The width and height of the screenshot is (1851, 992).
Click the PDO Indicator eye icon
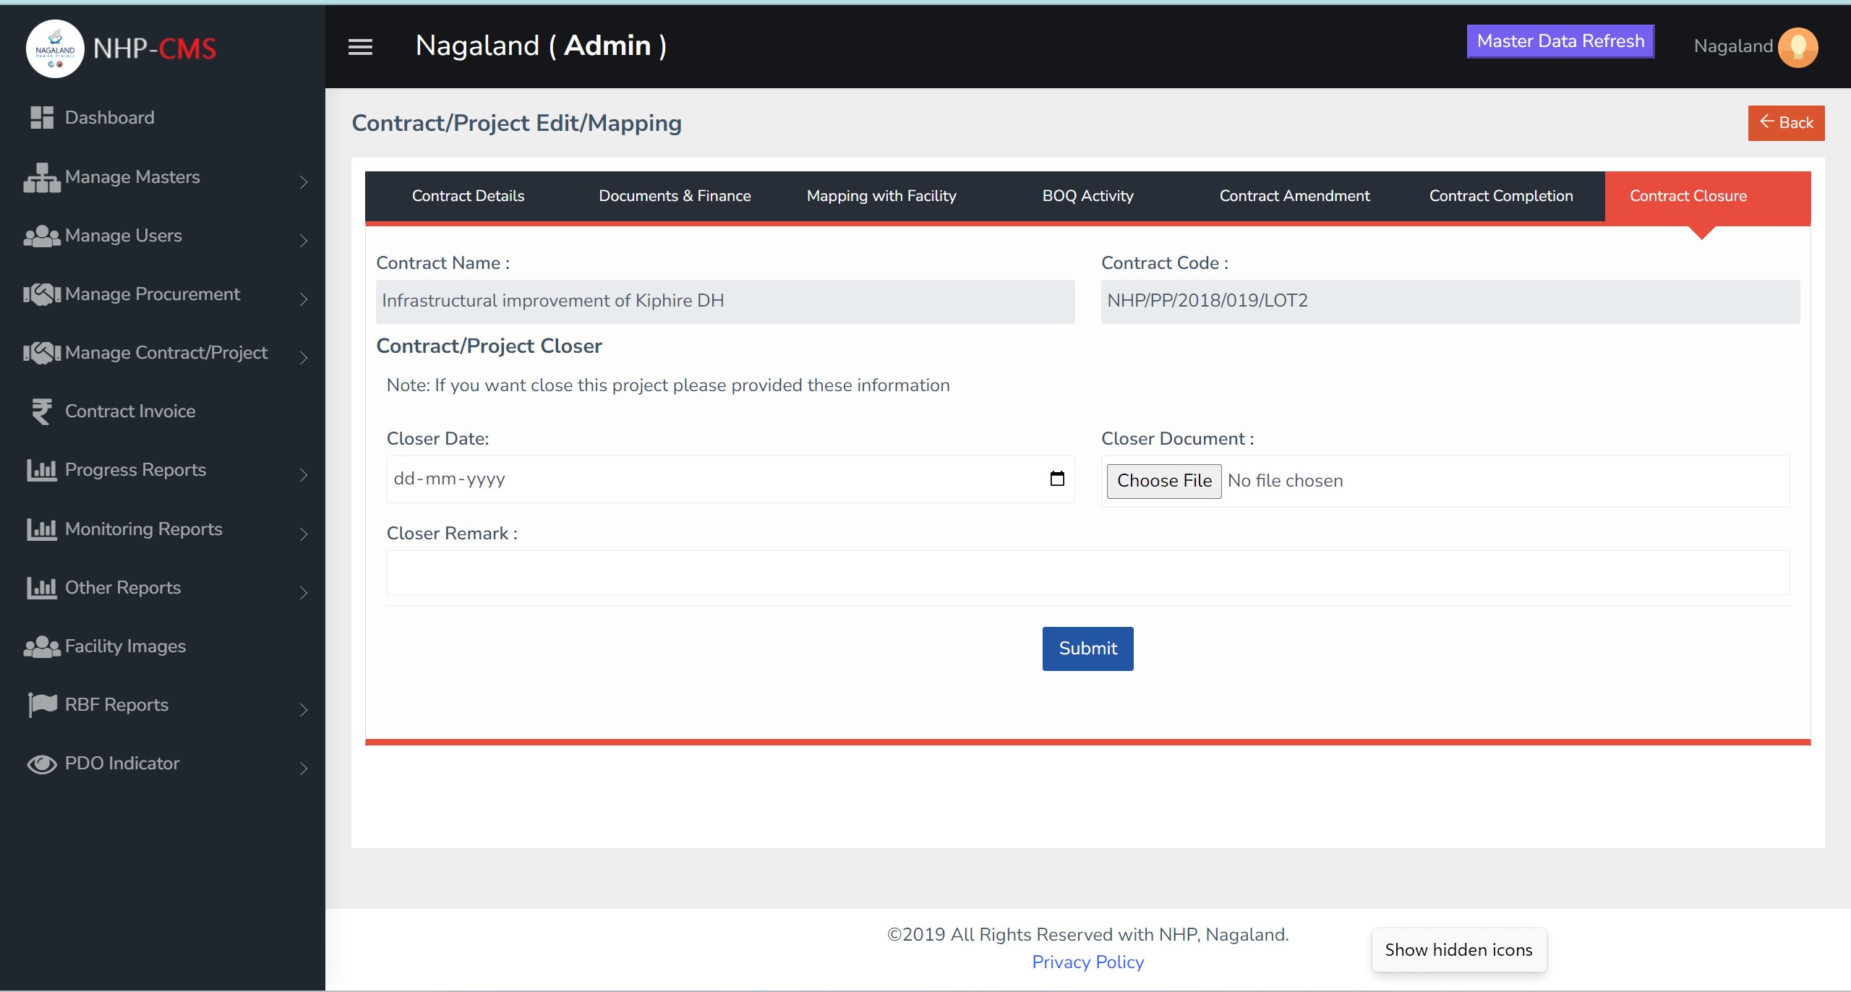(41, 764)
